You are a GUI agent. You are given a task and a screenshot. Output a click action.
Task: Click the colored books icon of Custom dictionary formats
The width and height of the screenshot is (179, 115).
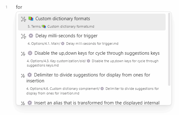[x=31, y=19]
